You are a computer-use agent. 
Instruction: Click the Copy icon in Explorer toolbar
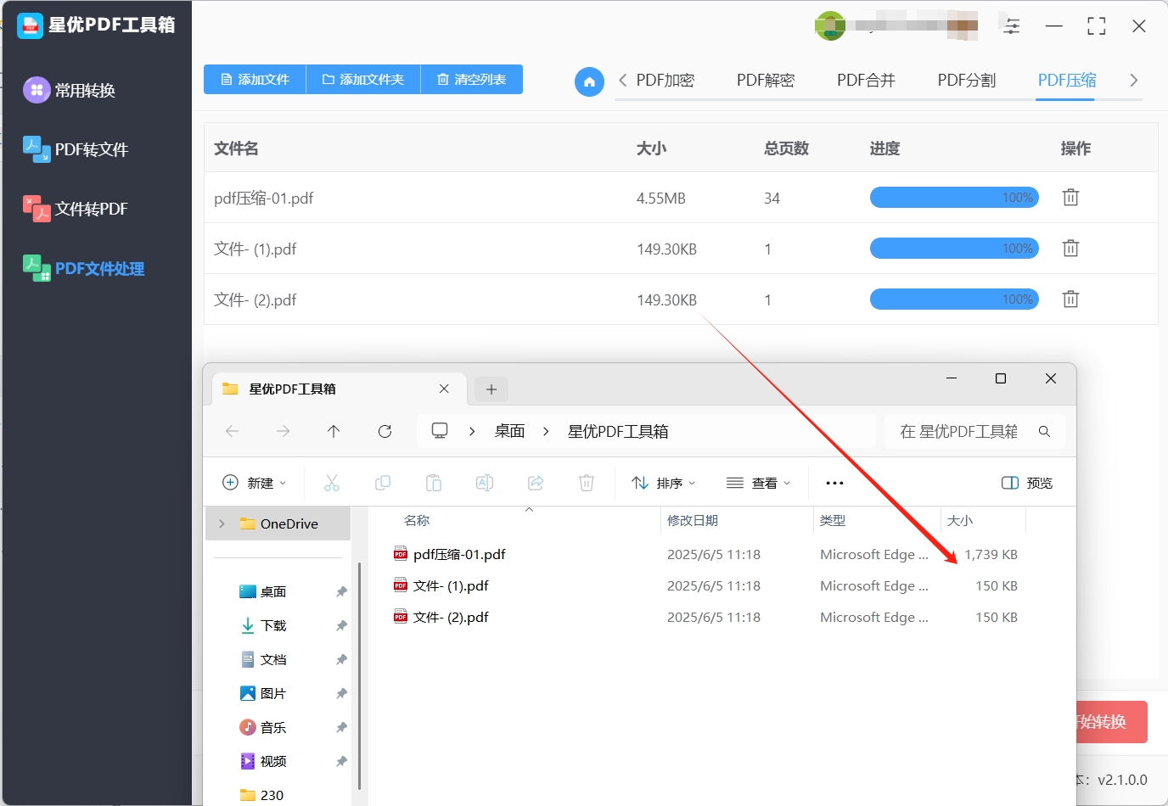click(x=383, y=483)
